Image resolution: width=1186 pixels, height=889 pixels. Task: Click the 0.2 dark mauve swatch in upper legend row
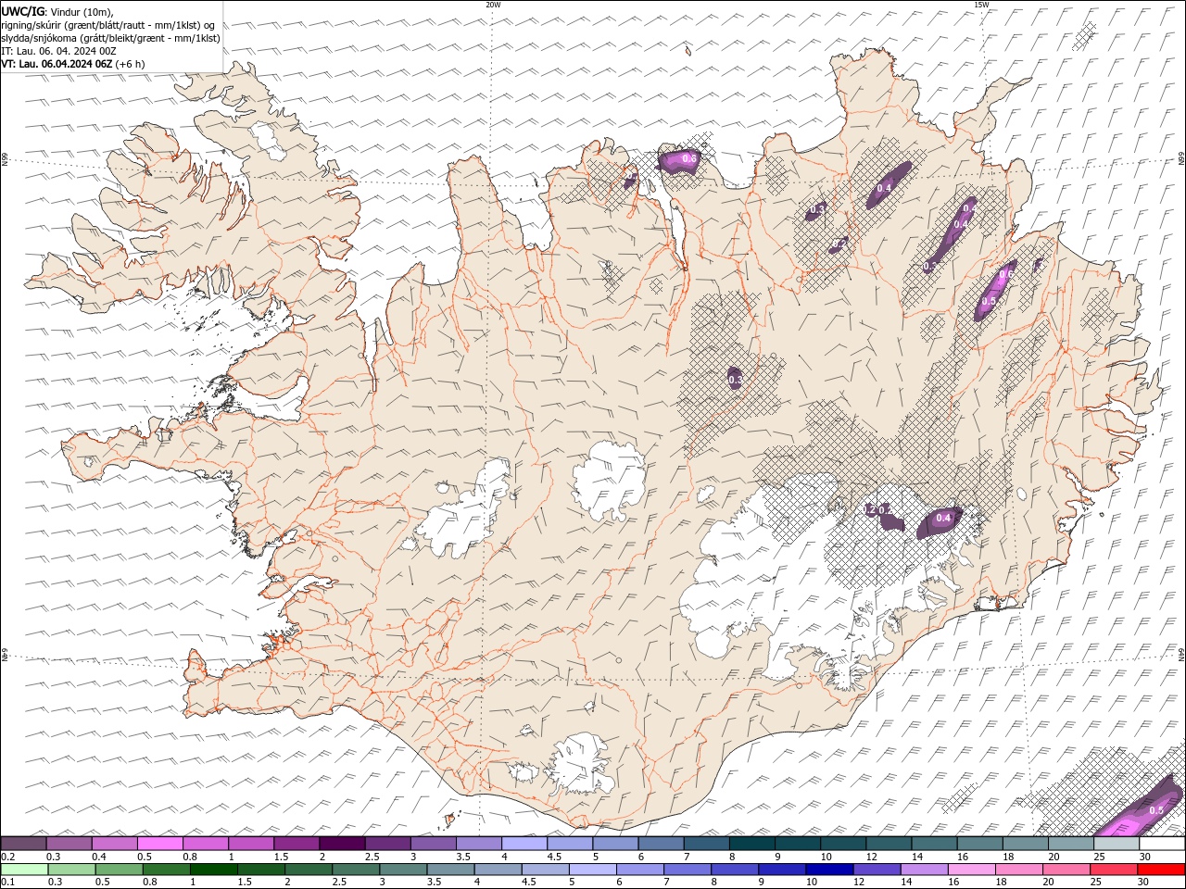click(x=23, y=843)
